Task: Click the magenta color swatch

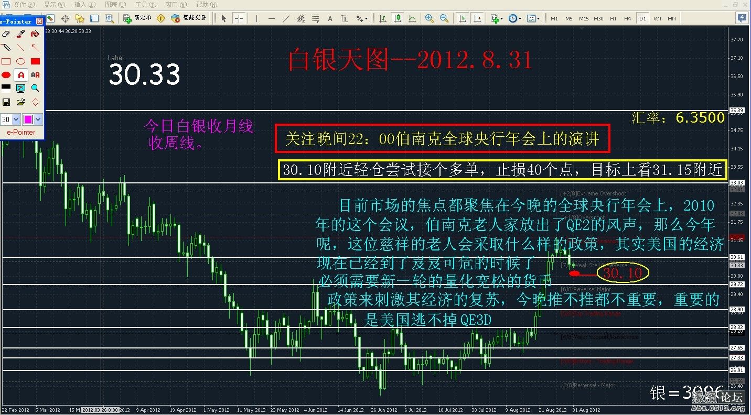Action: (28, 119)
